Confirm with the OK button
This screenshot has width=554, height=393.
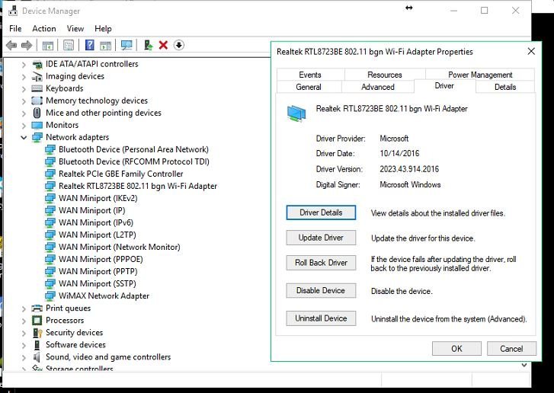(456, 349)
